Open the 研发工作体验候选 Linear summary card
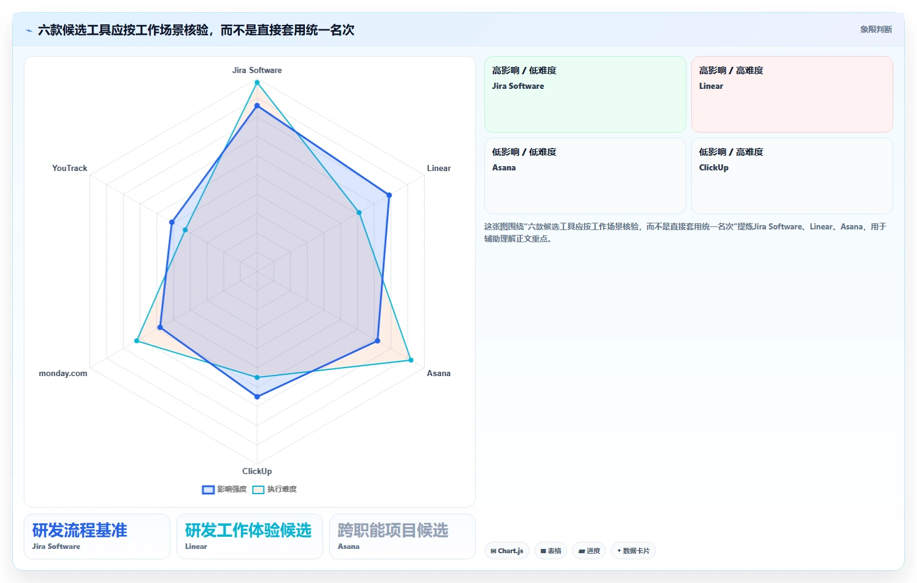Screen dimensions: 917x583 [249, 536]
